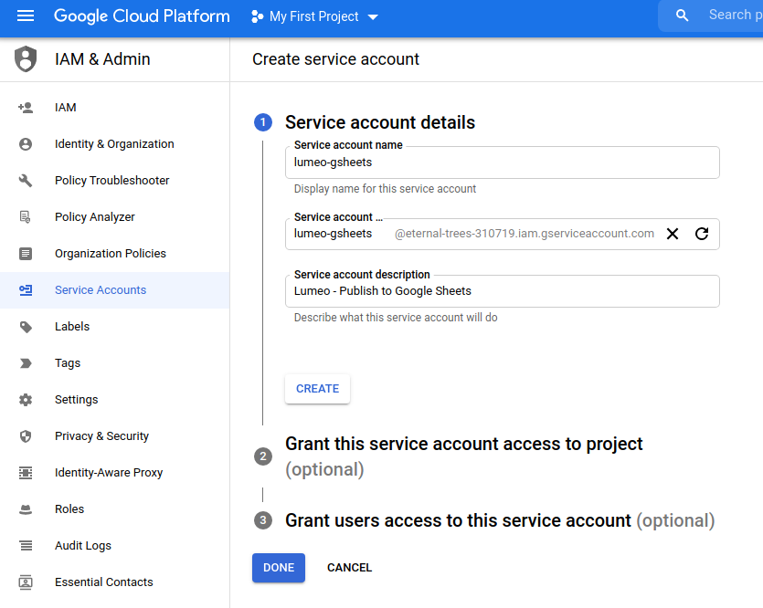Click the IAM & Admin heading

(x=102, y=59)
